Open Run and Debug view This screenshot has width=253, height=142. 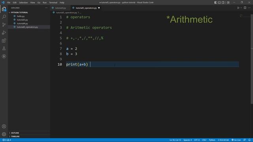(4, 32)
